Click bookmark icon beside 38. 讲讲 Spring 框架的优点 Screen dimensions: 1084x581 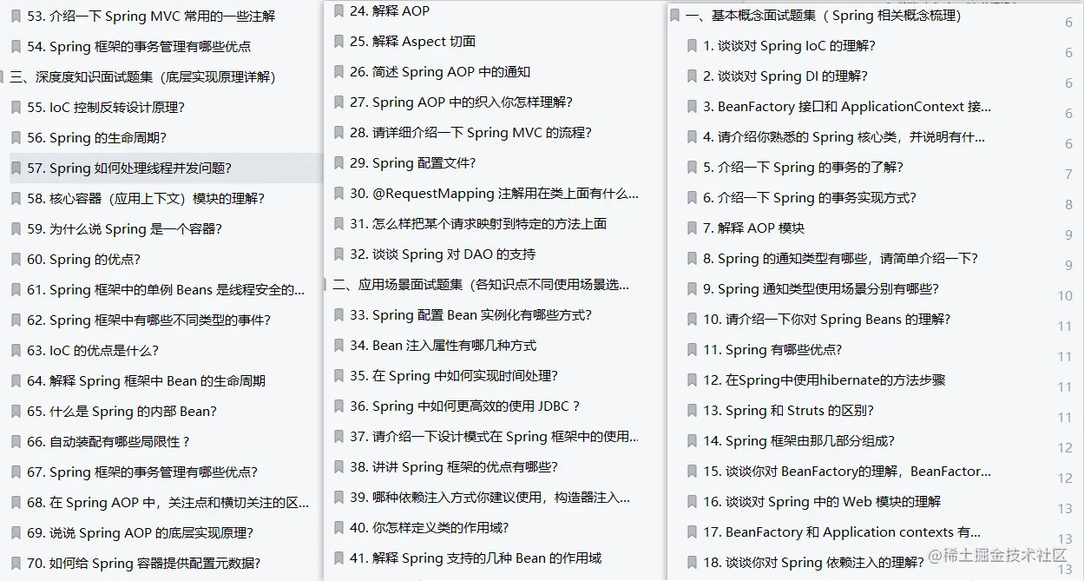pyautogui.click(x=338, y=467)
